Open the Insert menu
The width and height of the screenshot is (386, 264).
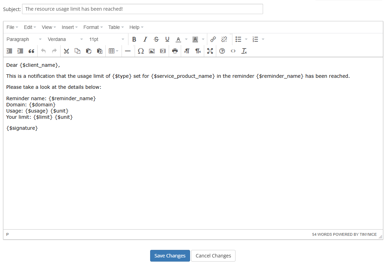point(70,27)
